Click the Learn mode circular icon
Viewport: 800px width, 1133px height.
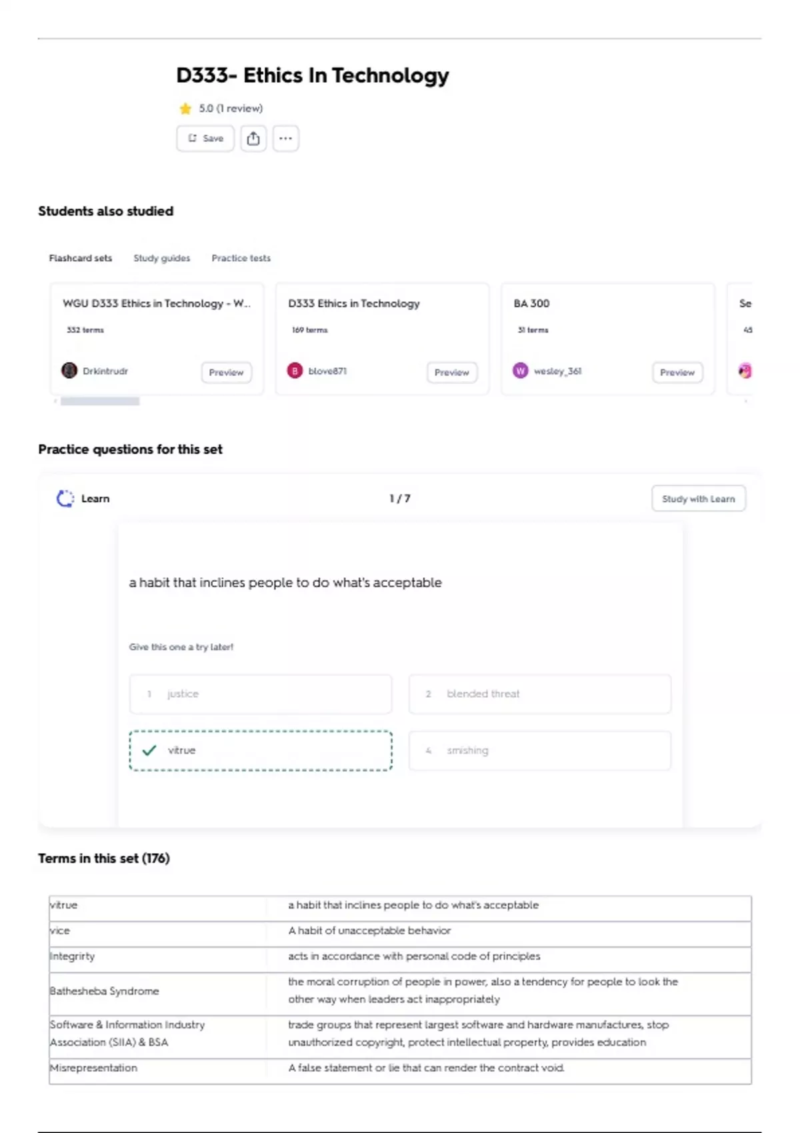tap(65, 499)
